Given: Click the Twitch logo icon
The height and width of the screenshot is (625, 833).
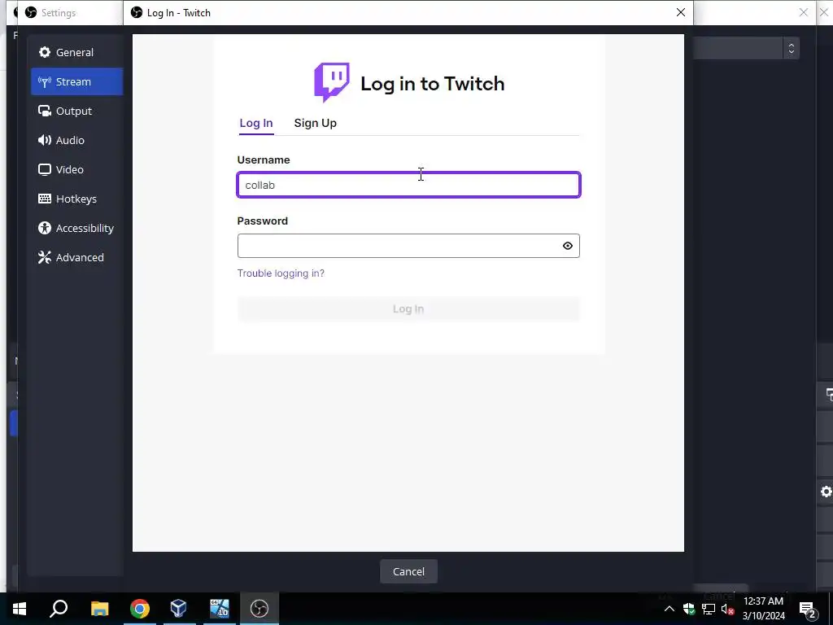Looking at the screenshot, I should click(332, 82).
